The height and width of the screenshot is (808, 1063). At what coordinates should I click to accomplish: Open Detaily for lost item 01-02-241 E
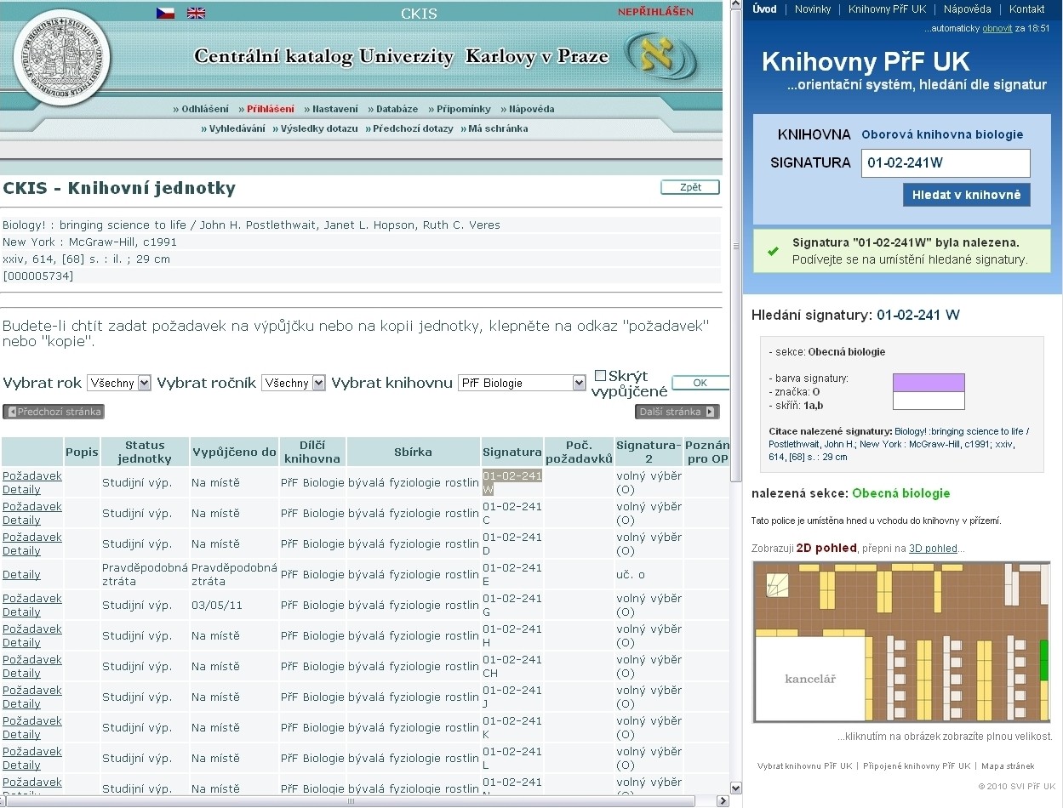[21, 575]
